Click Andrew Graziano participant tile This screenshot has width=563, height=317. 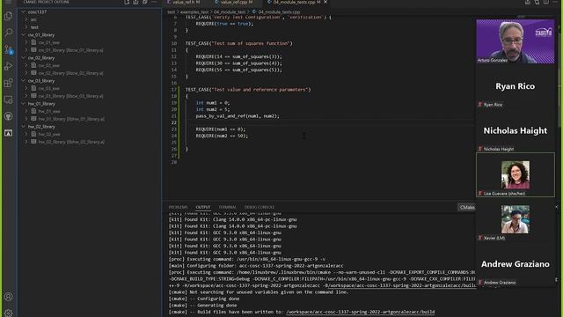point(515,264)
